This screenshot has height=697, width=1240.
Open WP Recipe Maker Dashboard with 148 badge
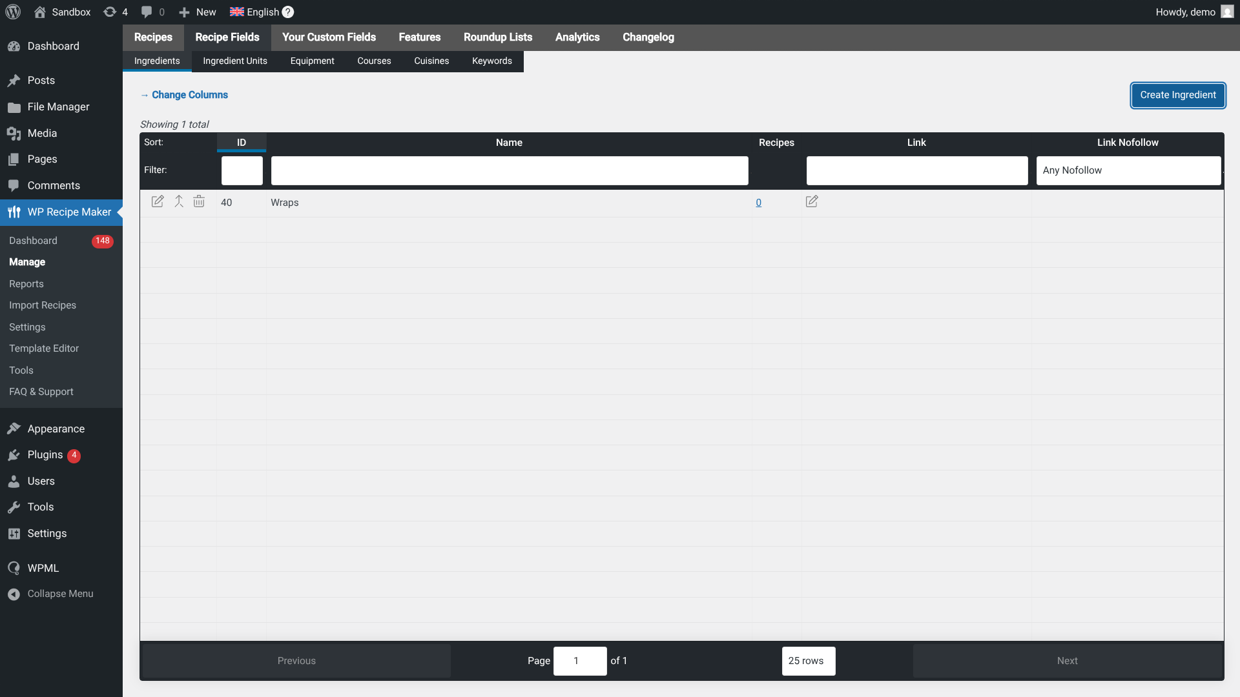coord(61,241)
